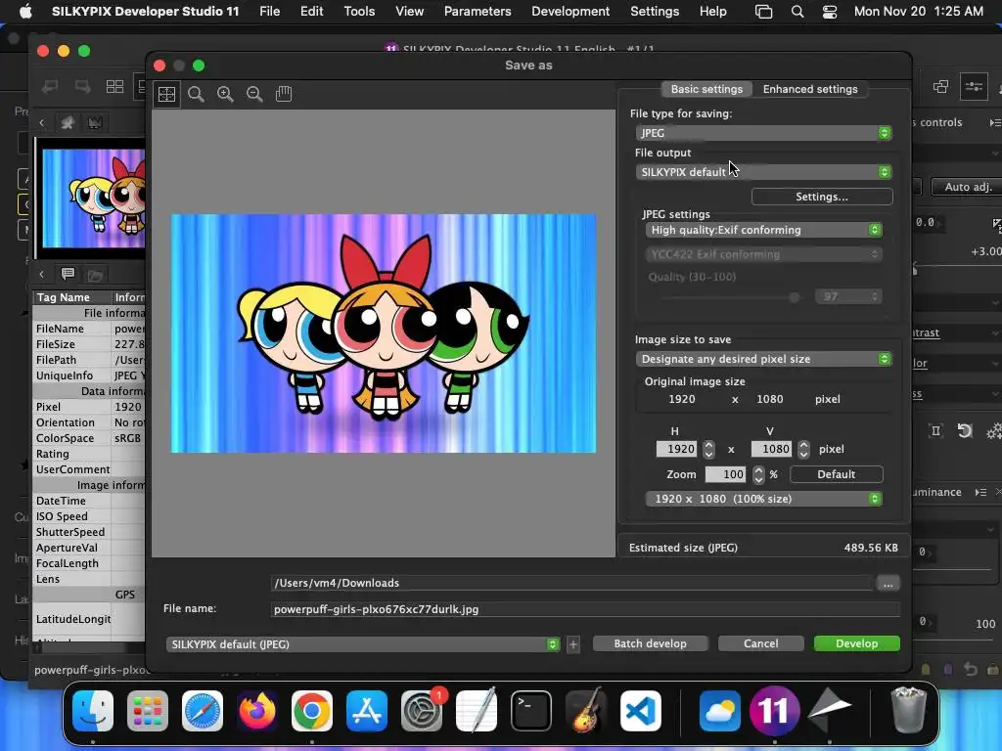The width and height of the screenshot is (1002, 751).
Task: Click the Default zoom button
Action: [x=837, y=474]
